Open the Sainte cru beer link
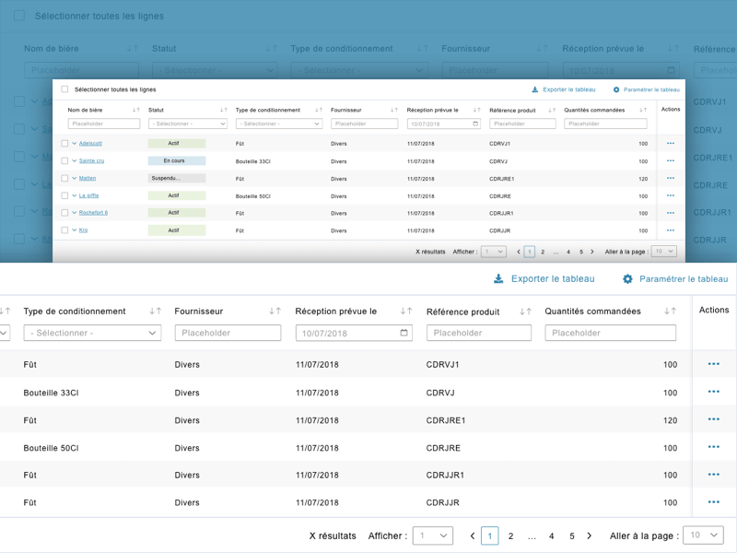 point(91,160)
